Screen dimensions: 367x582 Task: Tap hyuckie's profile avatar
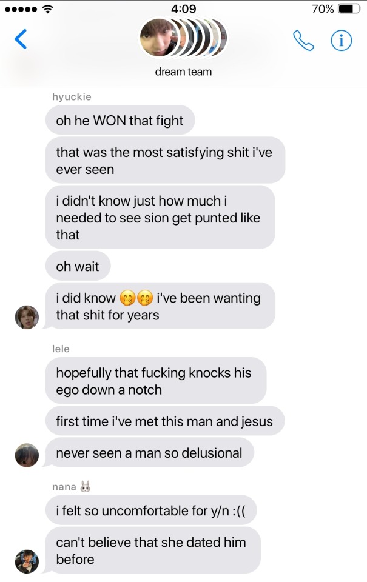(x=27, y=317)
